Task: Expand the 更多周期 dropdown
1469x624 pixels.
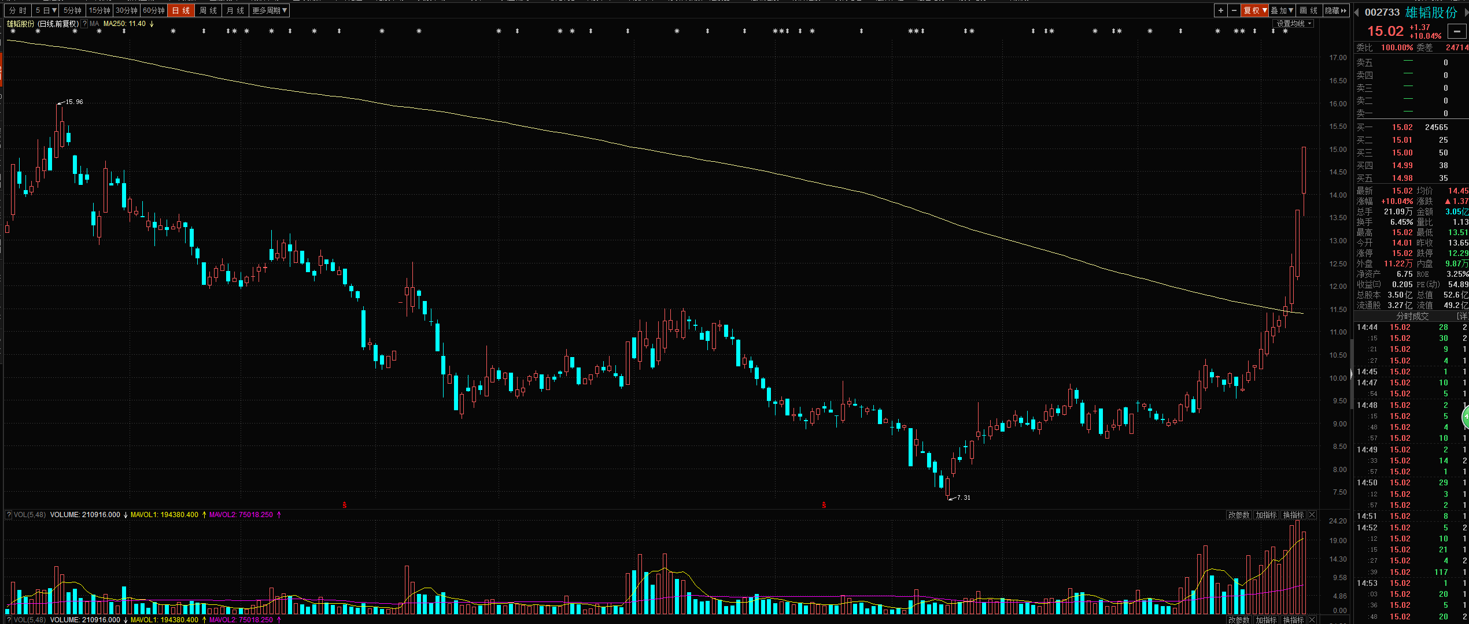Action: tap(270, 10)
